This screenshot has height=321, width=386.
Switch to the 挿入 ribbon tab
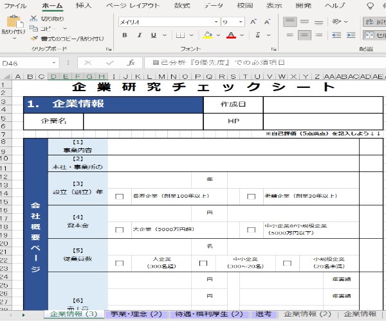84,5
